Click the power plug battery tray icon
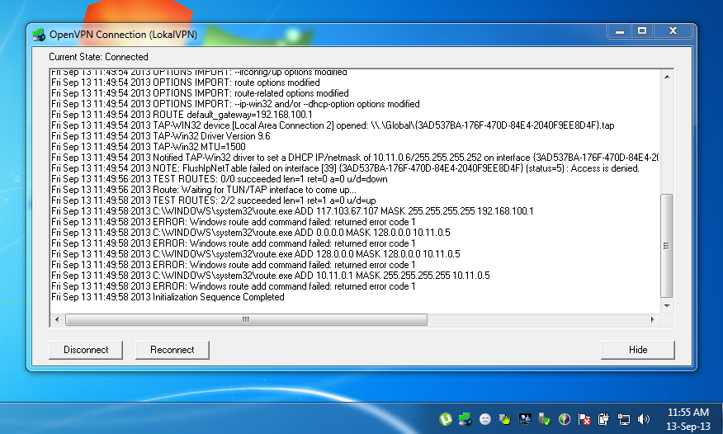Viewport: 723px width, 434px height. [603, 419]
